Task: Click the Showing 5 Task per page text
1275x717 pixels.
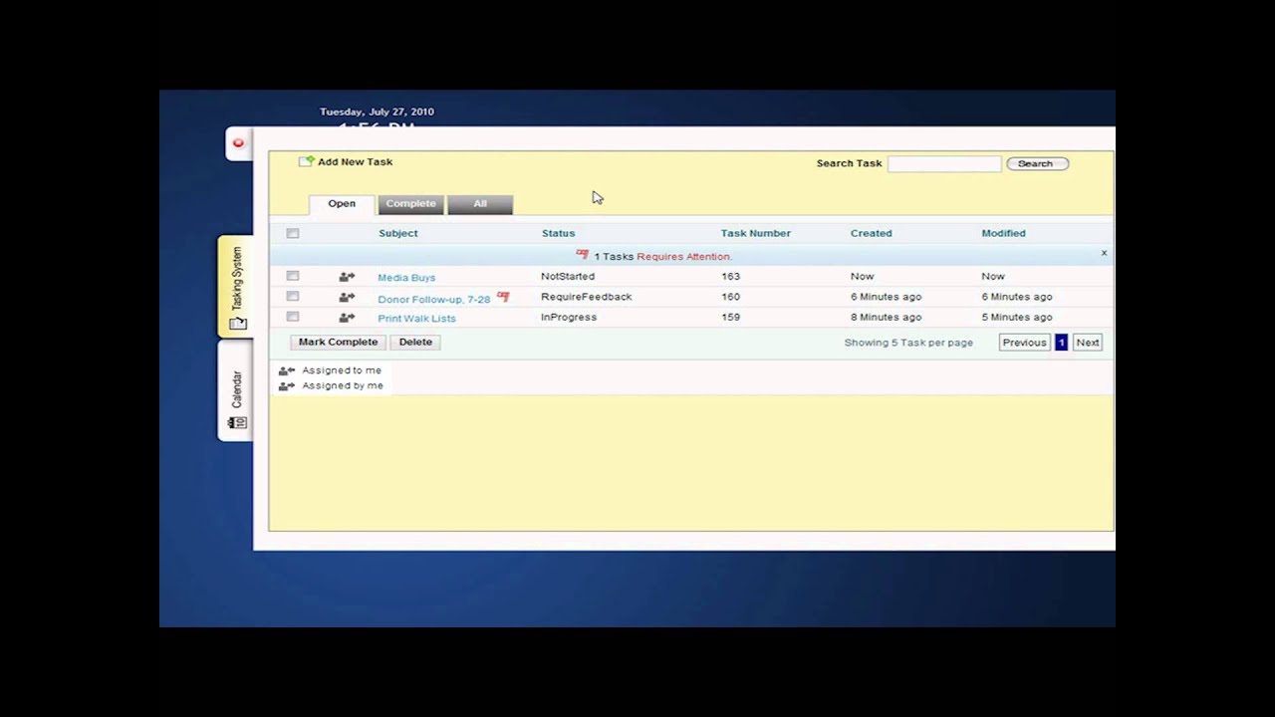Action: click(908, 343)
